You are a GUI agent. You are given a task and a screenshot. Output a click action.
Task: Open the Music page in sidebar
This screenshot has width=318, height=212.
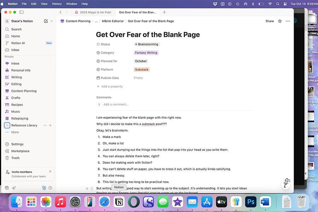(x=16, y=111)
